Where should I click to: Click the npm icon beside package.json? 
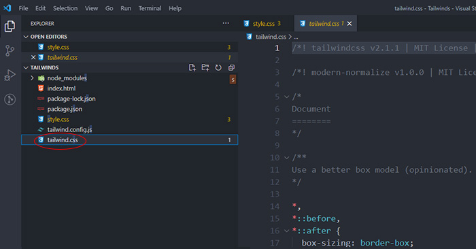point(41,109)
